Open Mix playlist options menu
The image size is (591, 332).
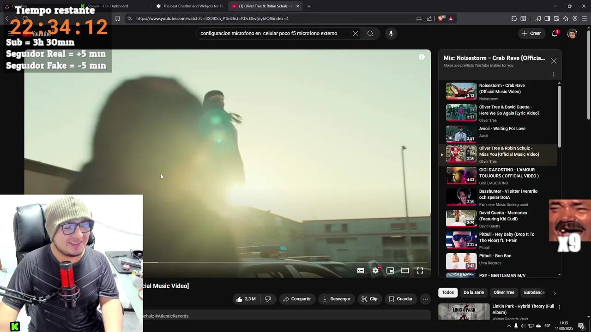(x=554, y=74)
